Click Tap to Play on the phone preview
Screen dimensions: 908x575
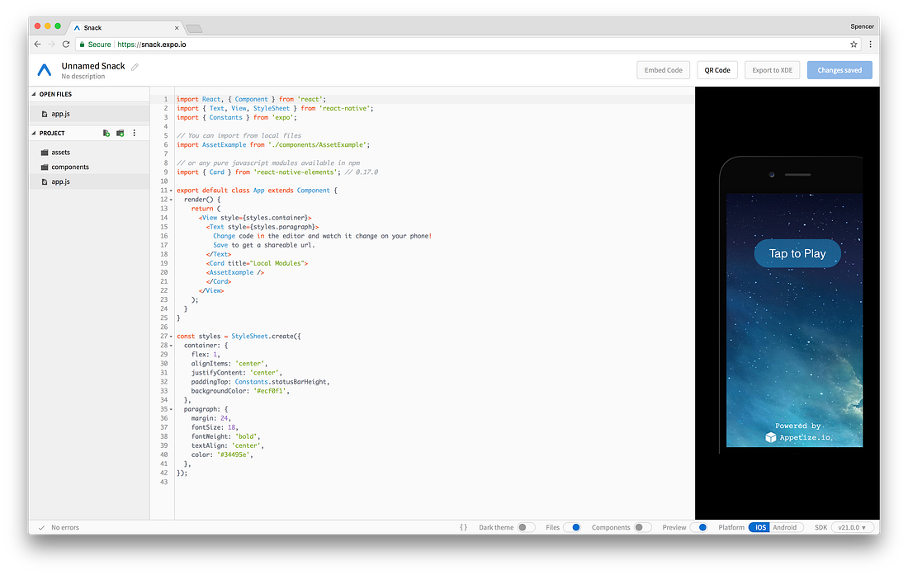point(797,253)
